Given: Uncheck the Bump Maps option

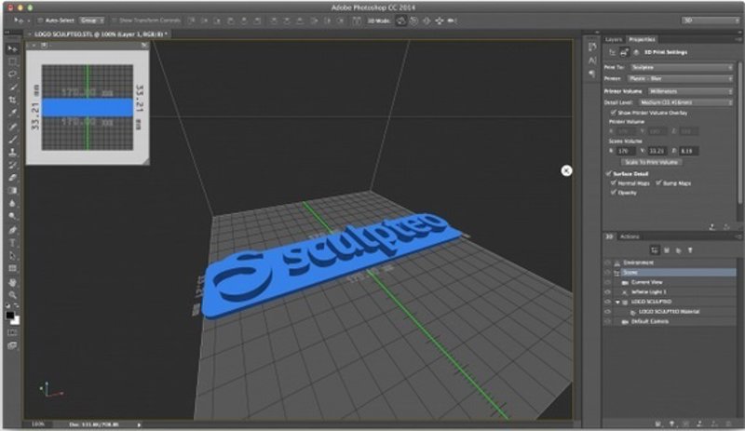Looking at the screenshot, I should click(x=660, y=182).
